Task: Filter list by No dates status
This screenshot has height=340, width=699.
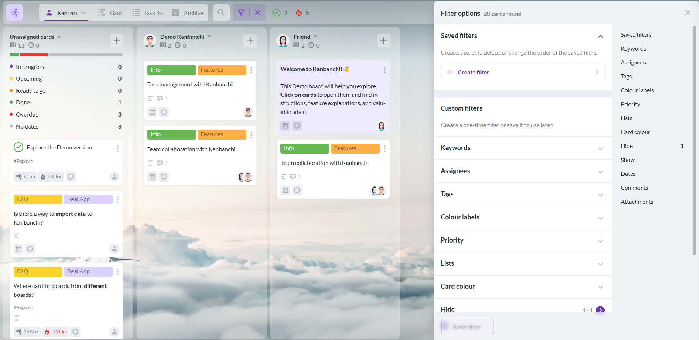Action: (66, 127)
